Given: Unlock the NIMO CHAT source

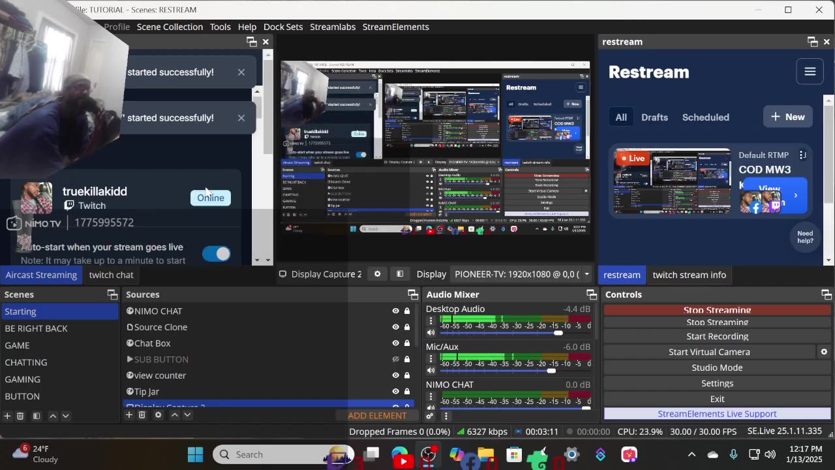Looking at the screenshot, I should click(x=407, y=311).
